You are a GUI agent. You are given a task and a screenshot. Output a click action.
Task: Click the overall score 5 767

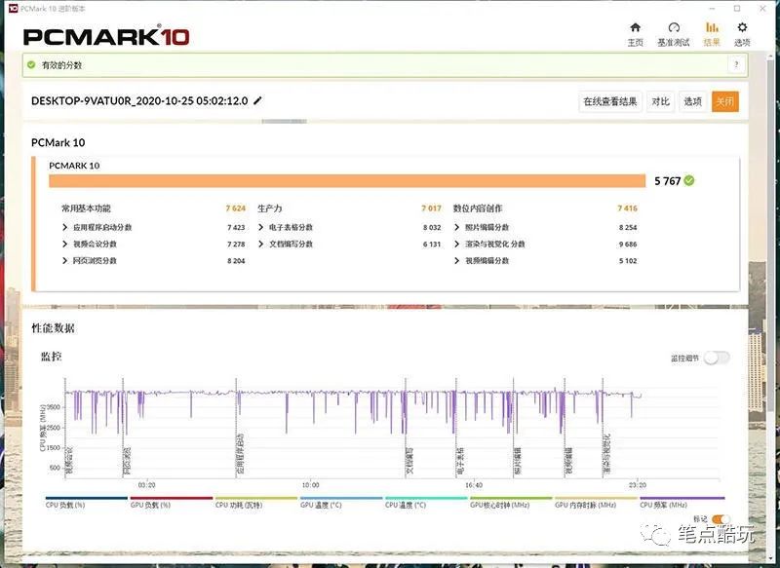667,181
